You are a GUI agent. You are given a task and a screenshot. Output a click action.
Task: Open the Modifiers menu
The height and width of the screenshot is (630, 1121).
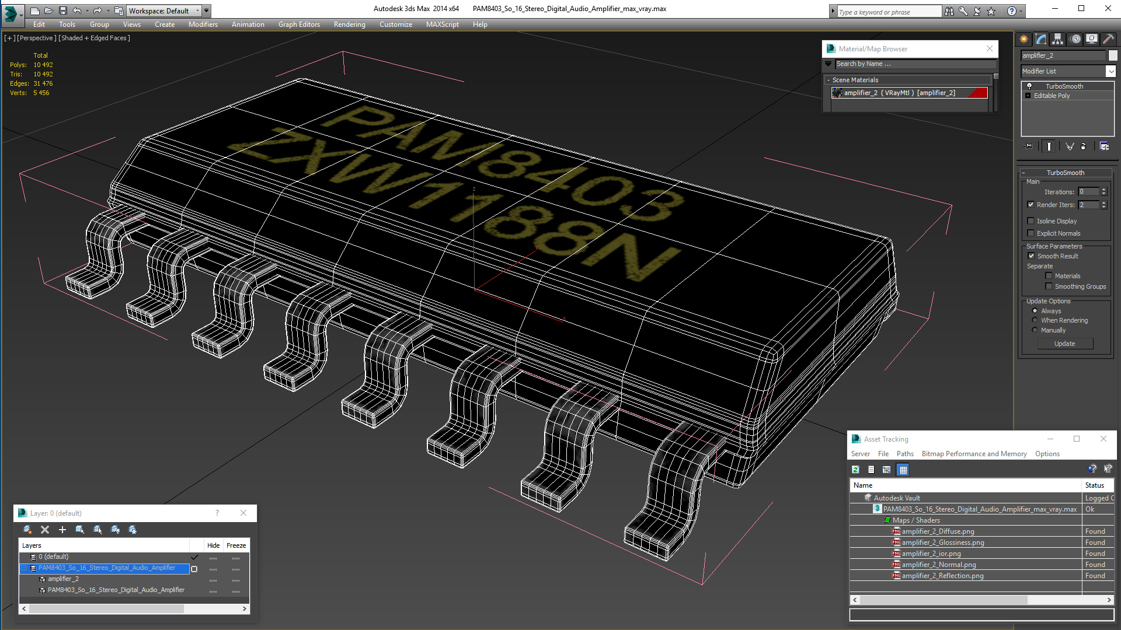[x=203, y=24]
